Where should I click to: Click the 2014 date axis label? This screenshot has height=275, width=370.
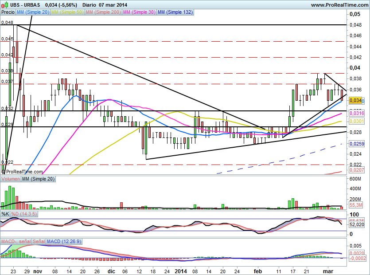click(x=181, y=271)
